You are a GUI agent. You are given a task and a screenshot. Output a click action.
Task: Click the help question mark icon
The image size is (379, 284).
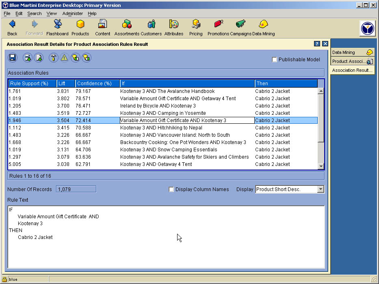(317, 44)
